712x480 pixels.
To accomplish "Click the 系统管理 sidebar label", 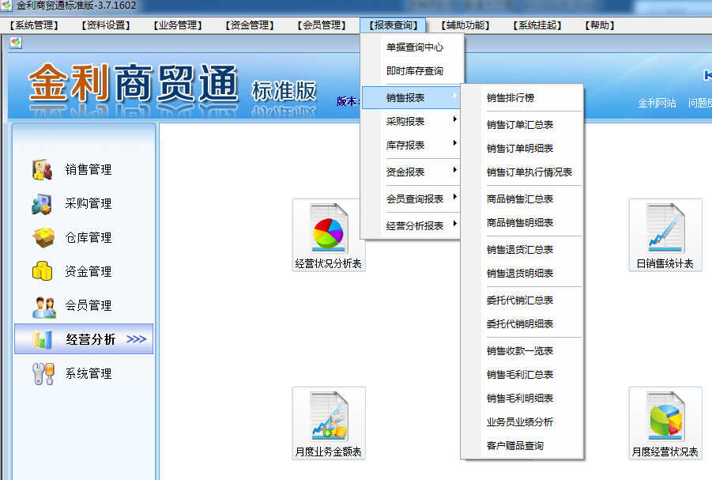I will [x=89, y=373].
